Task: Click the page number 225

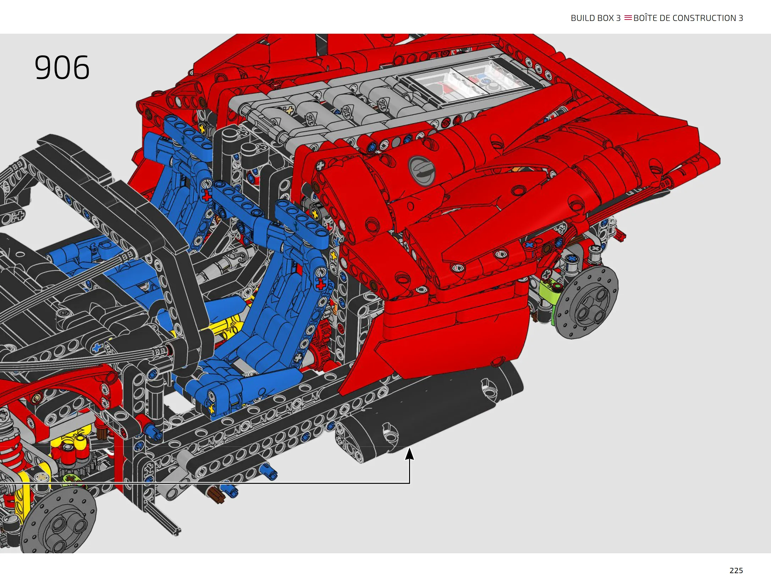Action: coord(736,570)
